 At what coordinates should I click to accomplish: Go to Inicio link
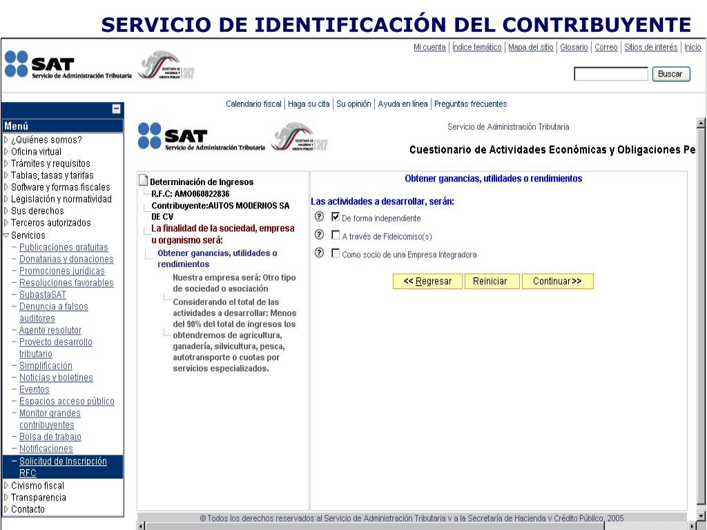point(693,47)
